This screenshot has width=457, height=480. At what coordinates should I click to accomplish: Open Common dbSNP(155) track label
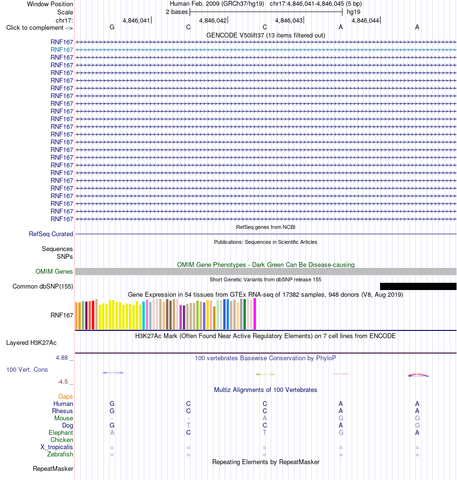43,287
